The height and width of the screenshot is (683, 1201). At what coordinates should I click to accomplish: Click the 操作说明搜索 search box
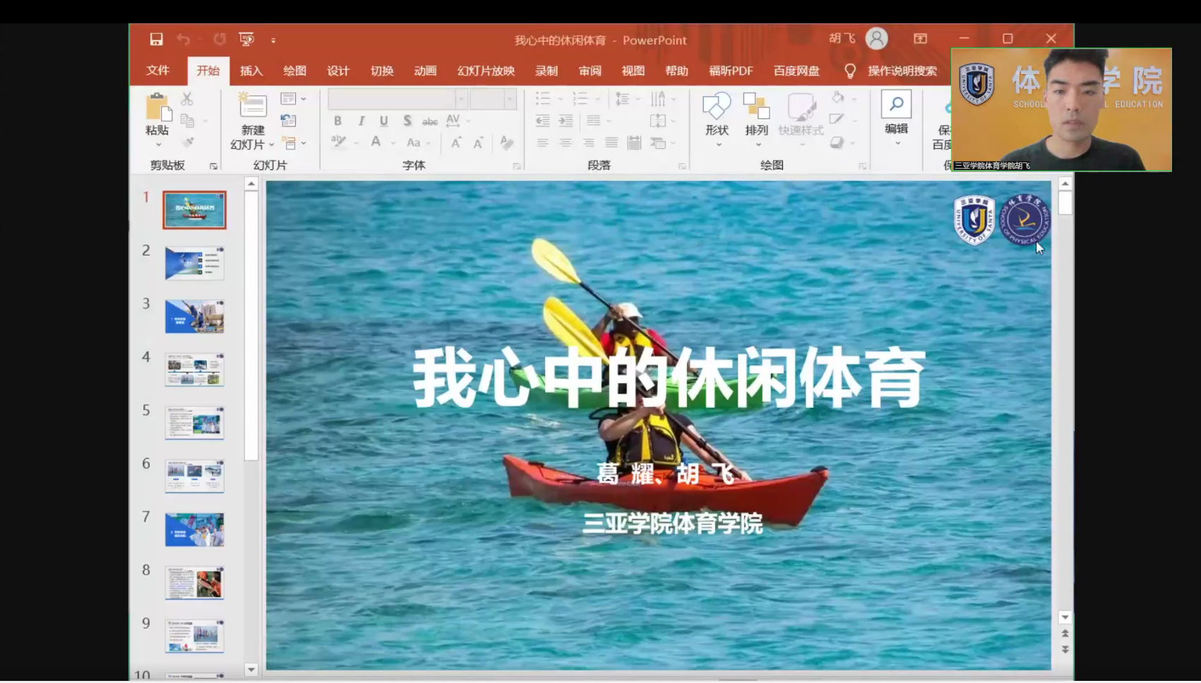click(x=902, y=71)
